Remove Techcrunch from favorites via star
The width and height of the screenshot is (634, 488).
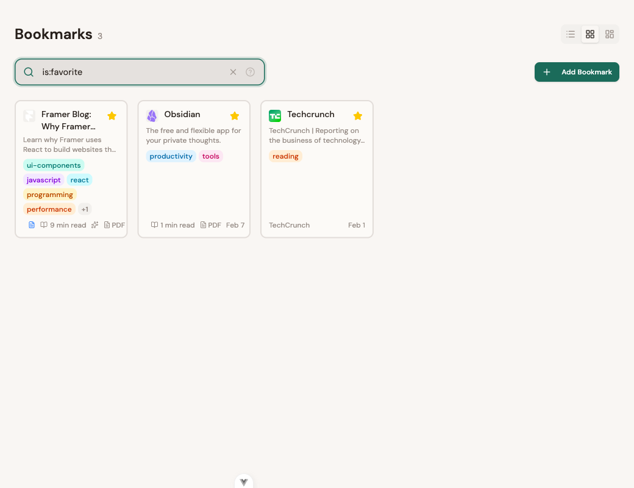click(x=358, y=116)
